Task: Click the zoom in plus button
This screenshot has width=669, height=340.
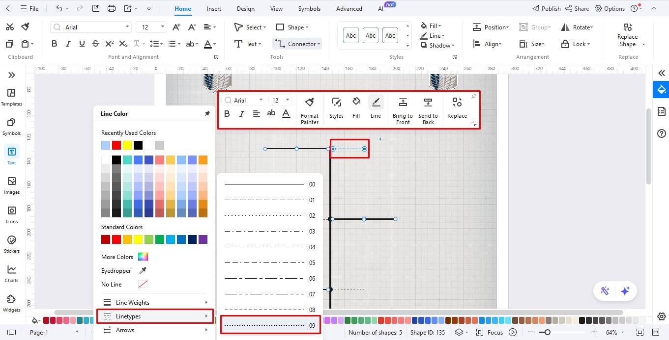Action: click(594, 332)
